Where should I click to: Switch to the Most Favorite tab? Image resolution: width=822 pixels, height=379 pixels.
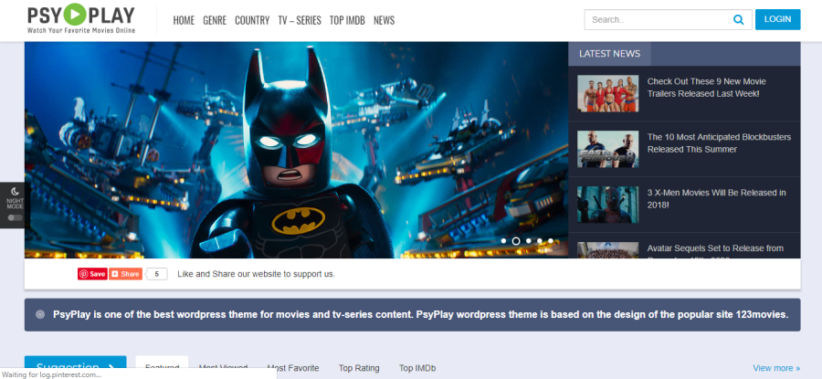[x=293, y=368]
